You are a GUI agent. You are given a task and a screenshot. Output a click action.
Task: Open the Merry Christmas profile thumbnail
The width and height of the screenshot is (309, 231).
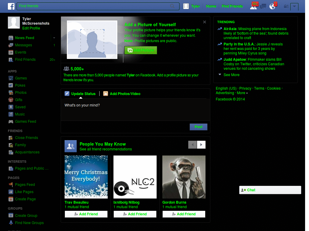click(86, 177)
